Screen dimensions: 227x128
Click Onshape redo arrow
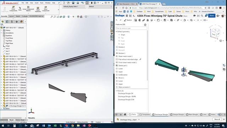pyautogui.click(x=121, y=20)
